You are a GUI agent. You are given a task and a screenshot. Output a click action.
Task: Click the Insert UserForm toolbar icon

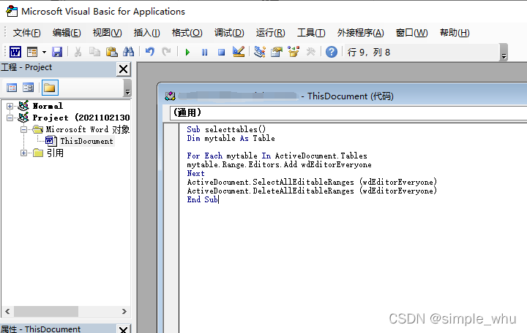tap(32, 52)
